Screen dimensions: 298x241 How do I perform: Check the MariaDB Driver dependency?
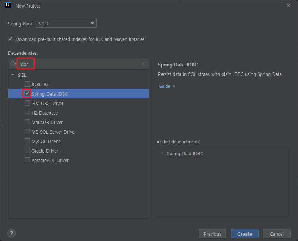pos(27,122)
